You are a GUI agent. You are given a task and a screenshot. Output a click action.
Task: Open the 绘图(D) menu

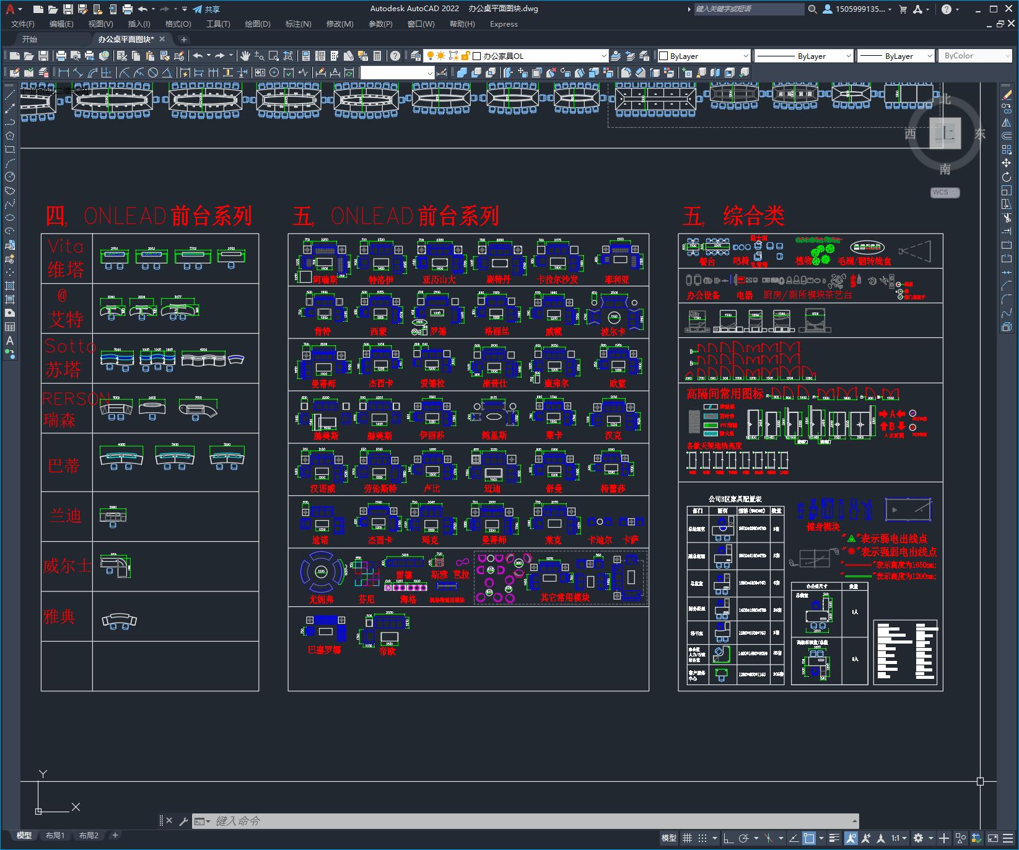coord(258,24)
